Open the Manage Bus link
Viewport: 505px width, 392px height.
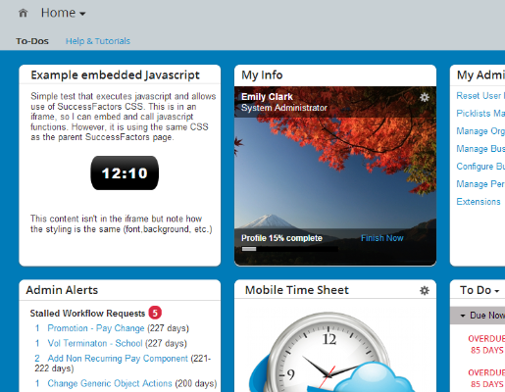[x=480, y=149]
